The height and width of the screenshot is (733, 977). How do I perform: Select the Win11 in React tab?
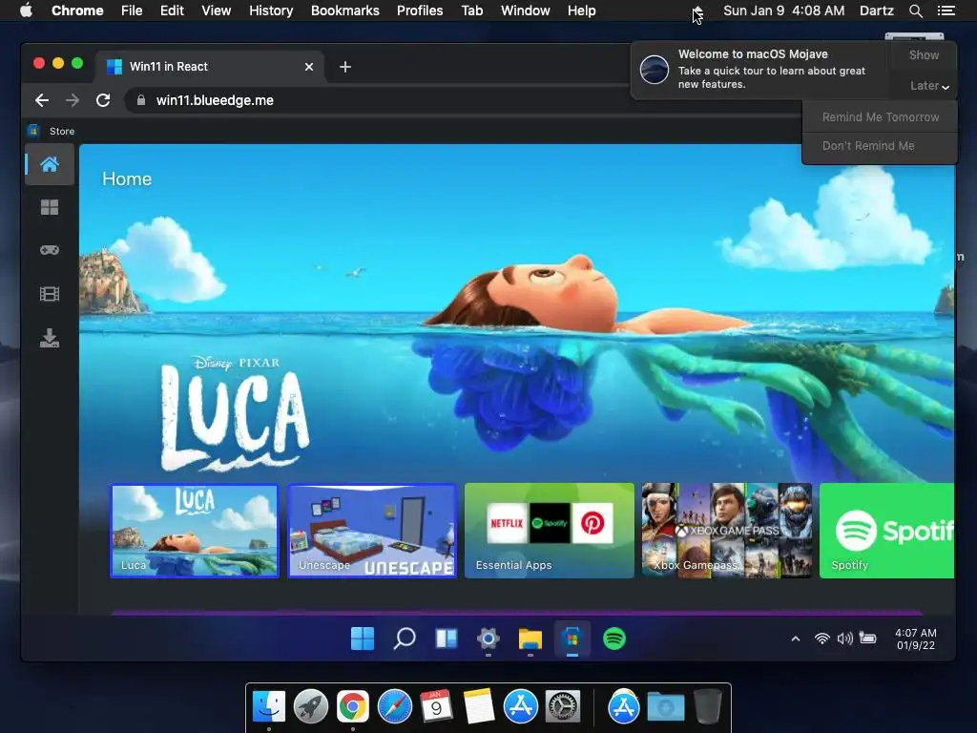pos(209,67)
